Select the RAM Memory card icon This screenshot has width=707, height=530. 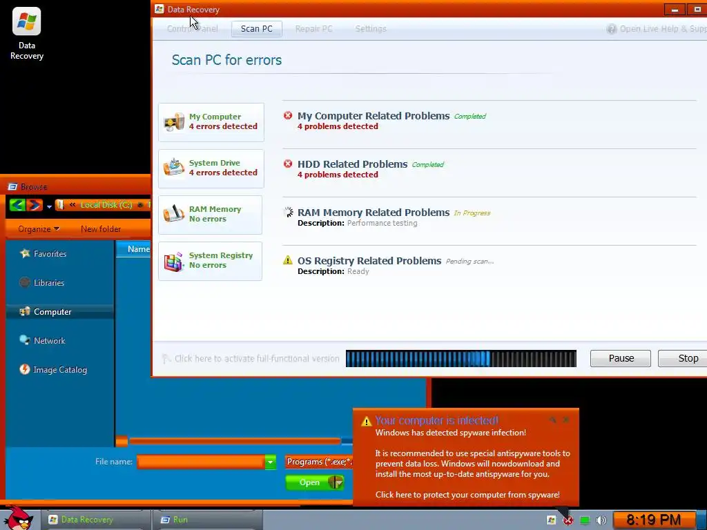pos(174,214)
